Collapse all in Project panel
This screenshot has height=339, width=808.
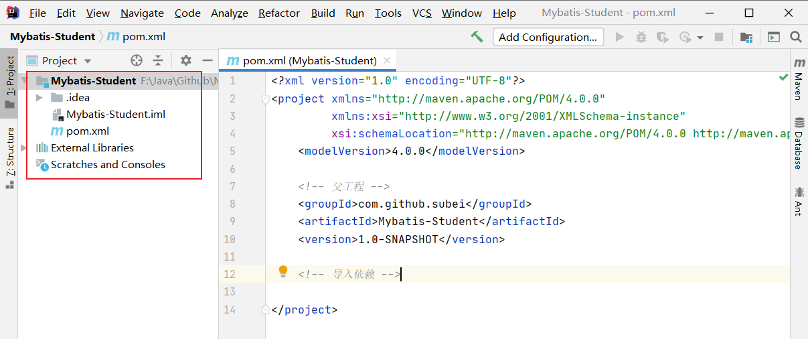click(x=158, y=60)
